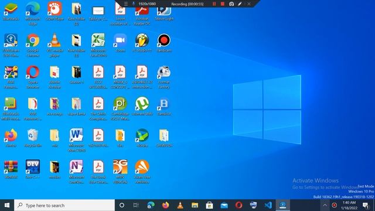375x211 pixels.
Task: Open Microsoft Edge desktop shortcut
Action: click(33, 13)
